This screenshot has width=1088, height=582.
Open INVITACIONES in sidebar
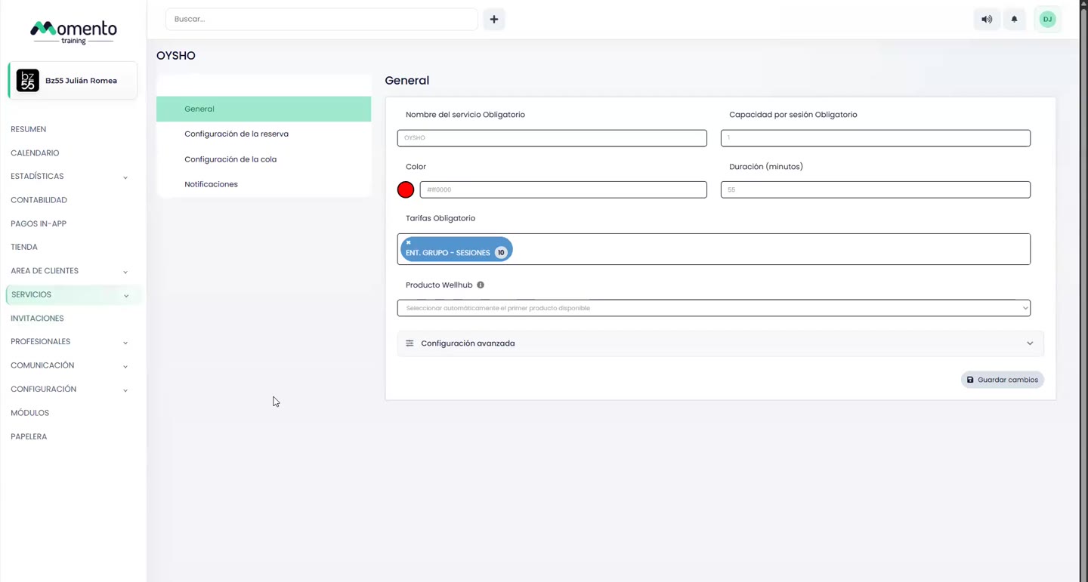[x=37, y=319]
